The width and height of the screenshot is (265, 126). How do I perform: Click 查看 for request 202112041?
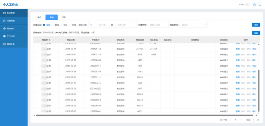pyautogui.click(x=238, y=111)
